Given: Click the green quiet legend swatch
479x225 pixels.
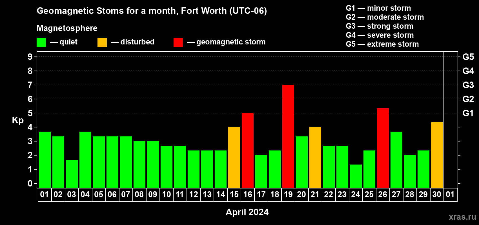Looking at the screenshot, I should pyautogui.click(x=41, y=42).
